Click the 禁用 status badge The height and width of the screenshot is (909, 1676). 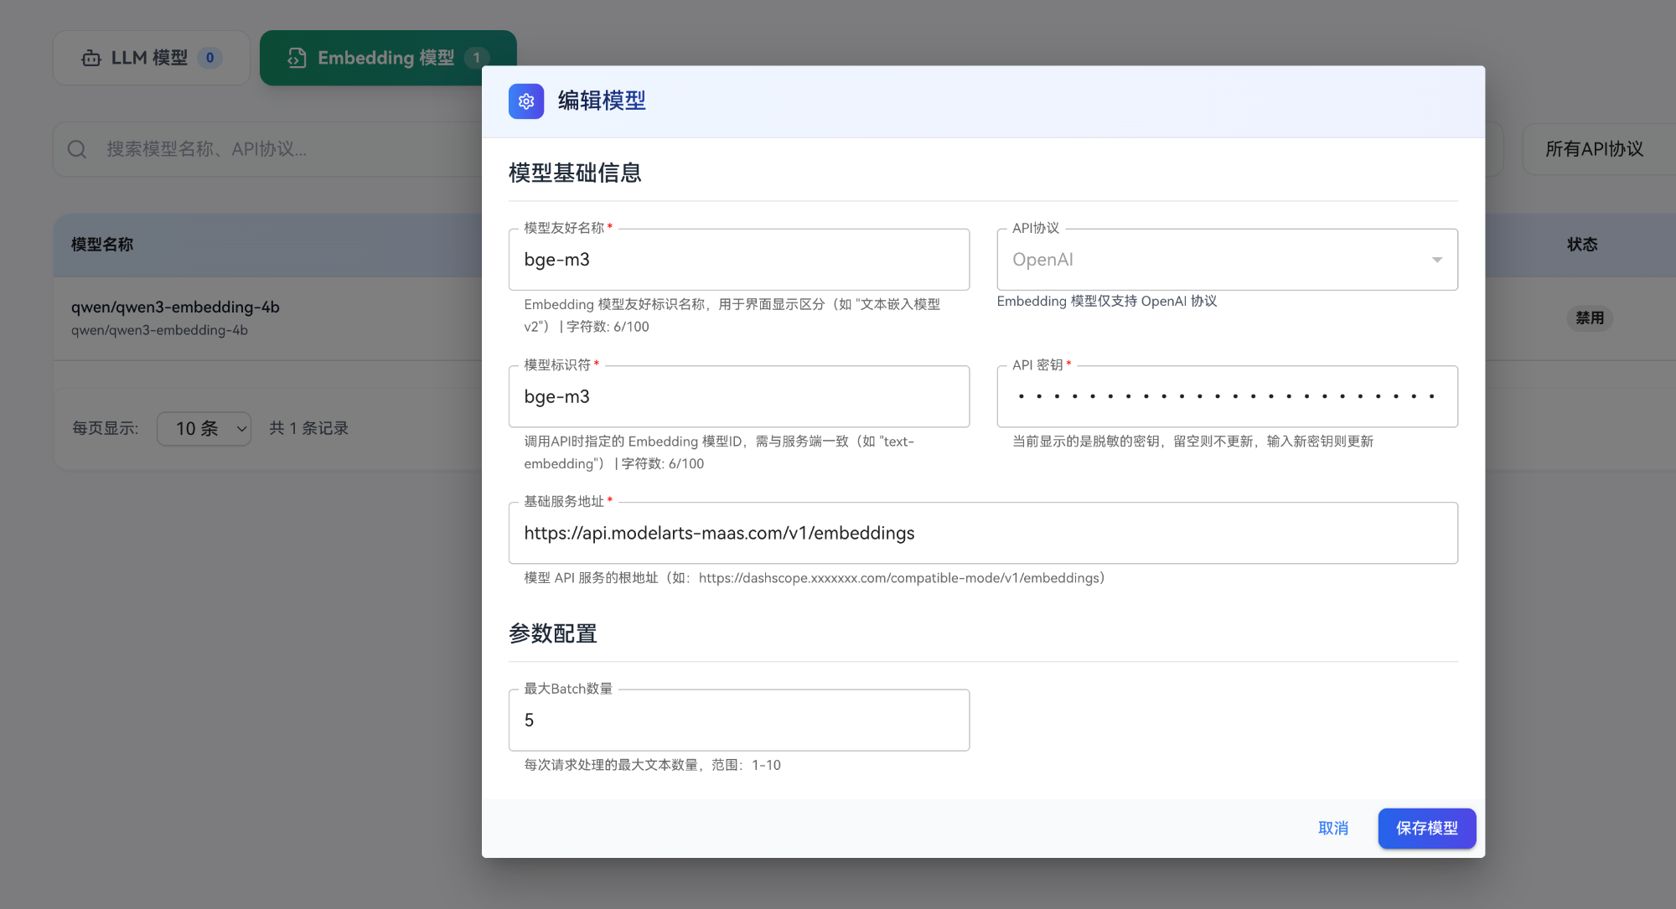coord(1589,318)
